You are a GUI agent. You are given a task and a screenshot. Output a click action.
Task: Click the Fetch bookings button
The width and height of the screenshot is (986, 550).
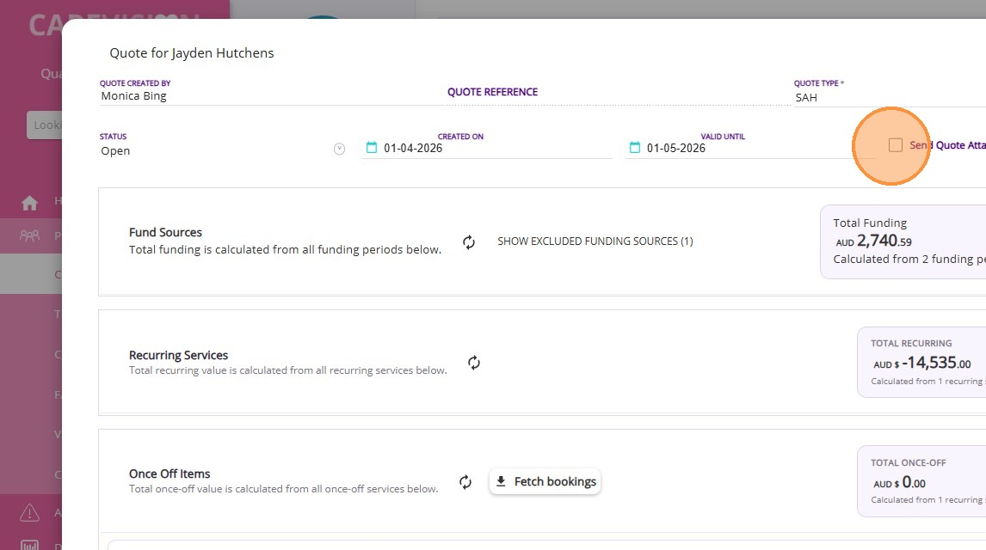coord(545,482)
